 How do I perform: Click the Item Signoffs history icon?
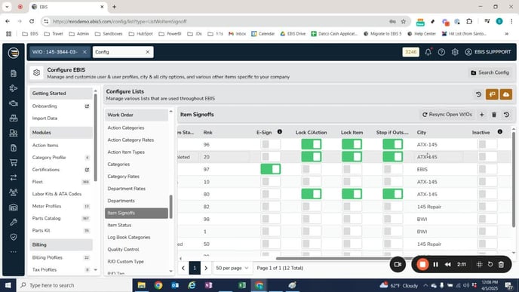click(x=506, y=115)
